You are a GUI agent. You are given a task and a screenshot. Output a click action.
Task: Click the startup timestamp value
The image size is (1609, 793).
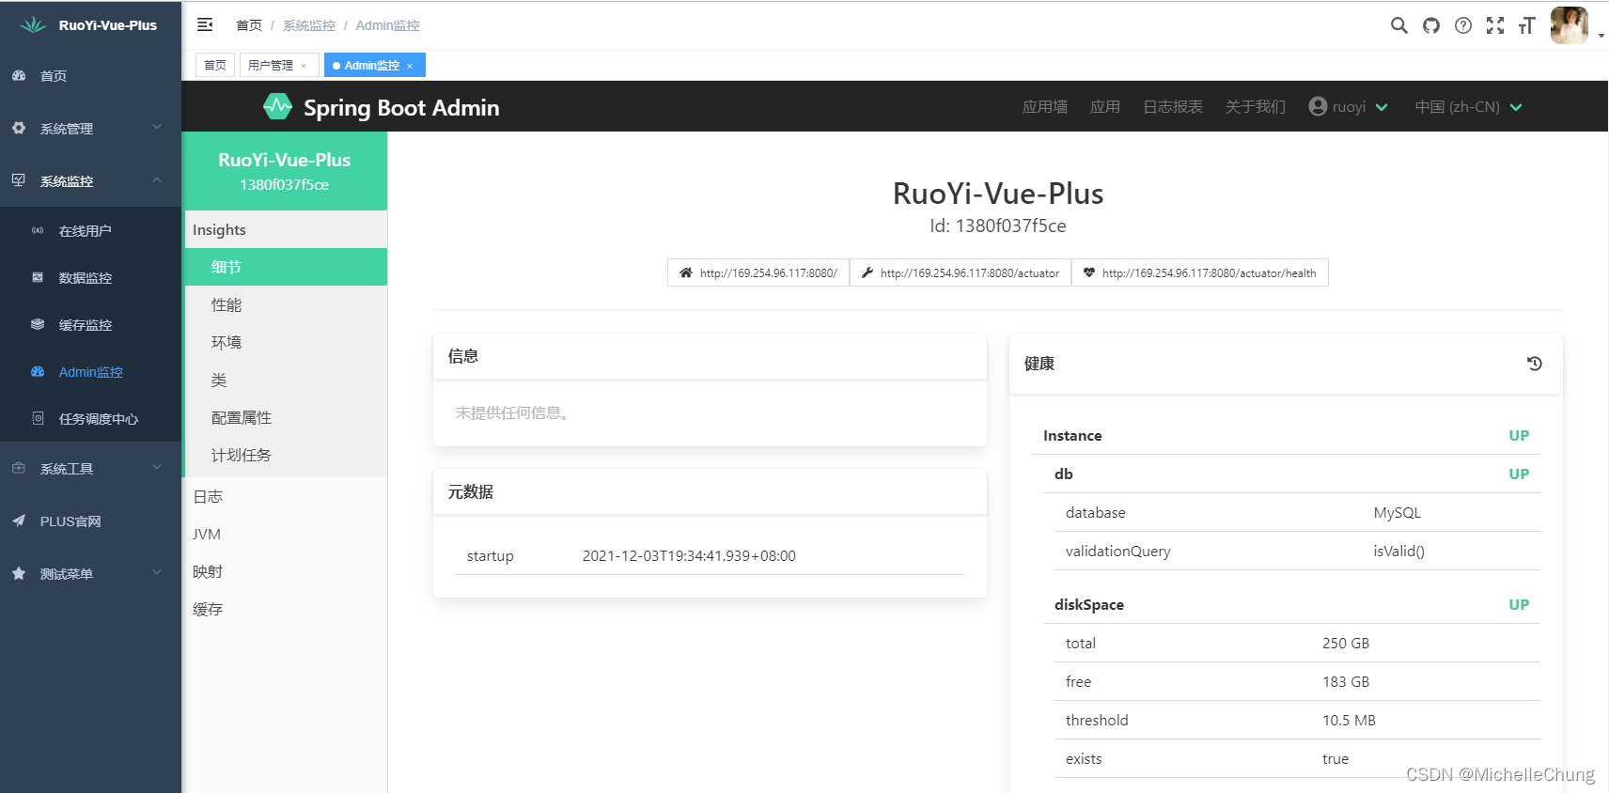[x=689, y=555]
